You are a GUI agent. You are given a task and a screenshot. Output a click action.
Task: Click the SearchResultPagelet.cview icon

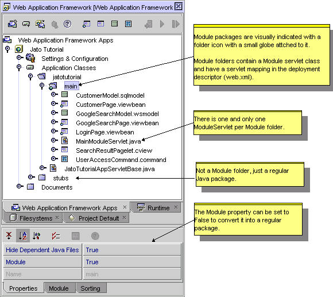(x=64, y=149)
